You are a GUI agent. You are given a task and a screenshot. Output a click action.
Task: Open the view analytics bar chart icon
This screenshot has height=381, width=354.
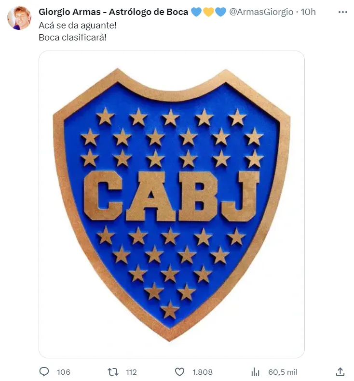point(256,372)
